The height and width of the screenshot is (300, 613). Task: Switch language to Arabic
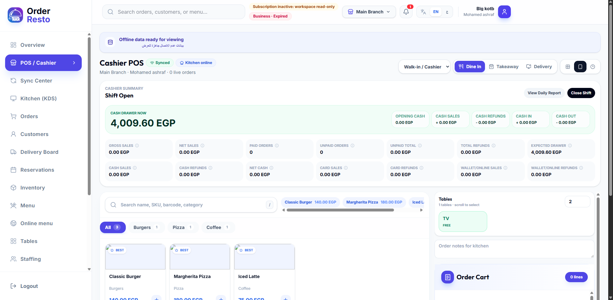point(447,12)
